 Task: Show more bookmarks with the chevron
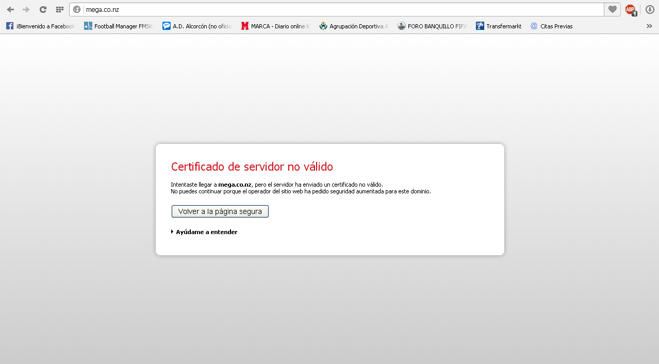click(649, 26)
